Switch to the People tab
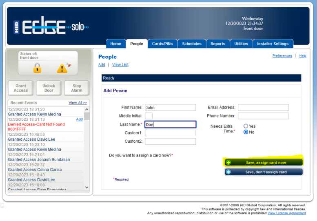 point(137,44)
